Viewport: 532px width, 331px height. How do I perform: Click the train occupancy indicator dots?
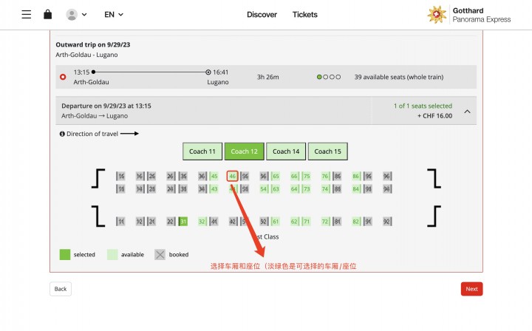pyautogui.click(x=328, y=77)
